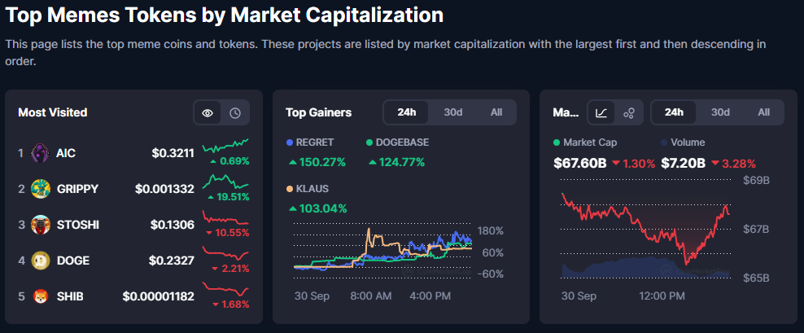Viewport: 804px width, 333px height.
Task: Select 24h tab in market cap panel
Action: 674,112
